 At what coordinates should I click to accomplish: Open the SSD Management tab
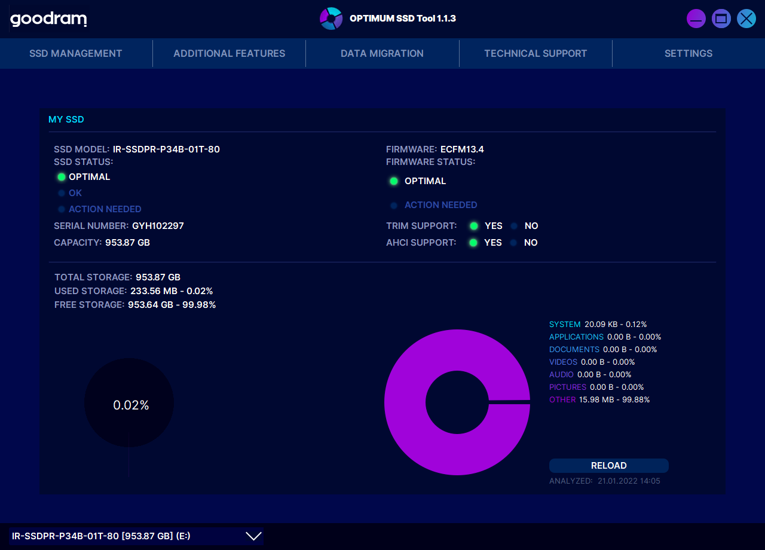pyautogui.click(x=76, y=53)
